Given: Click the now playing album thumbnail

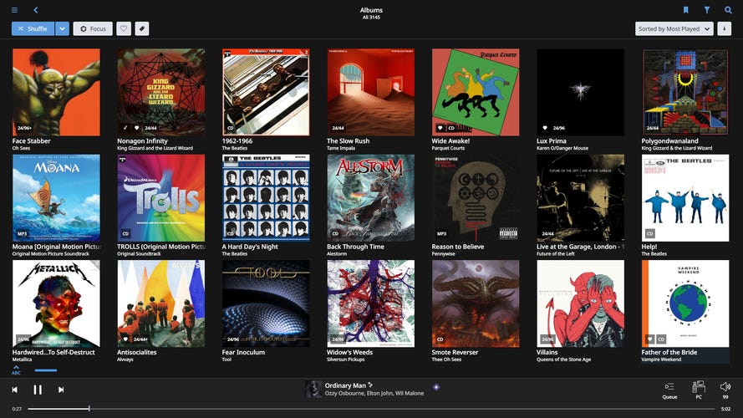Looking at the screenshot, I should (x=313, y=389).
